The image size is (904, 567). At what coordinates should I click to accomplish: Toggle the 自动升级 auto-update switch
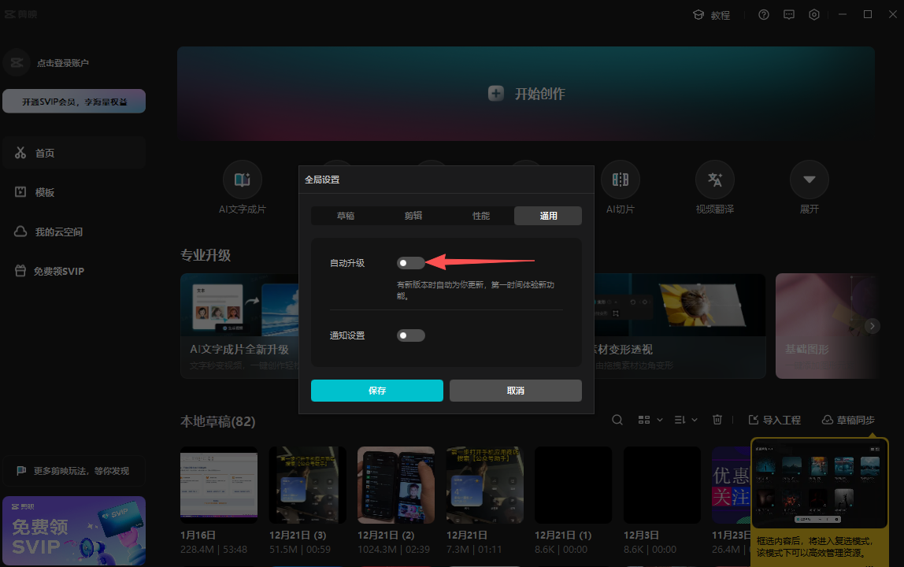[x=410, y=263]
